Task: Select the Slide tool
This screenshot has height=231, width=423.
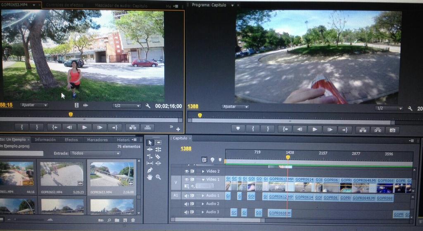Action: [158, 163]
